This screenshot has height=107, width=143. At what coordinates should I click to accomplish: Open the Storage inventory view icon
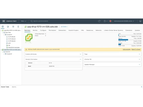(13, 27)
